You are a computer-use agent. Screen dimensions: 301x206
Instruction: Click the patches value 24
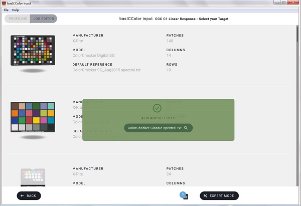(169, 174)
